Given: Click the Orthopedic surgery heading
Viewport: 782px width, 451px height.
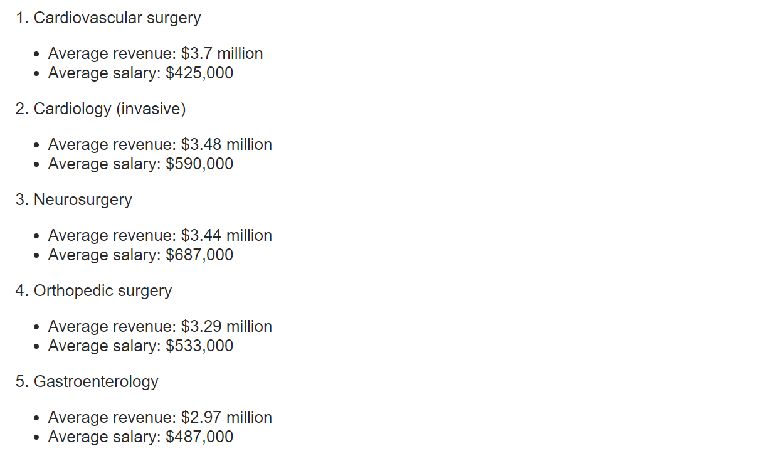Looking at the screenshot, I should click(103, 291).
